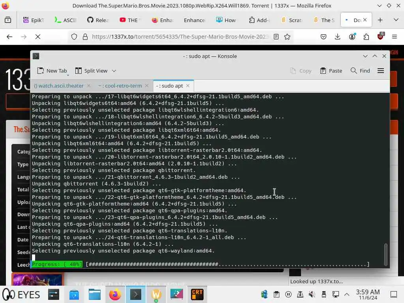Toggle reader view in address bar
This screenshot has height=303, width=404.
tap(276, 37)
